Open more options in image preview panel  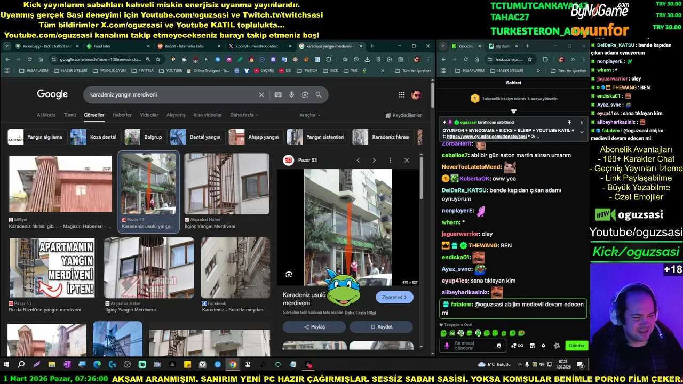coord(390,161)
